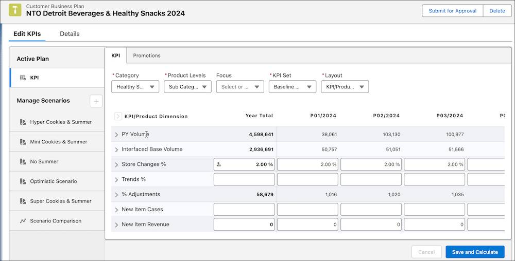Click the Delete button
This screenshot has width=515, height=261.
tap(497, 11)
